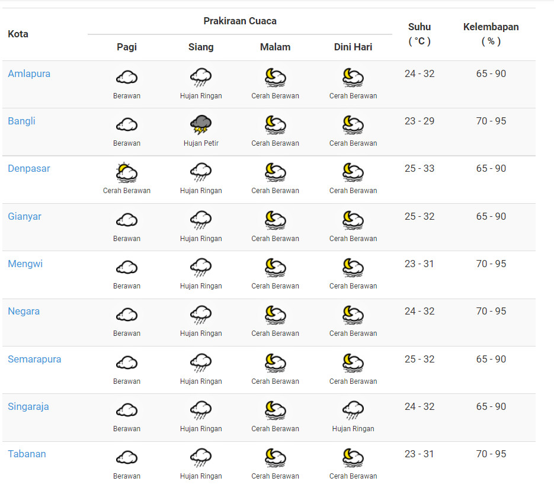Viewport: 554px width, 494px height.
Task: Open the Singaraja city link
Action: [x=28, y=407]
